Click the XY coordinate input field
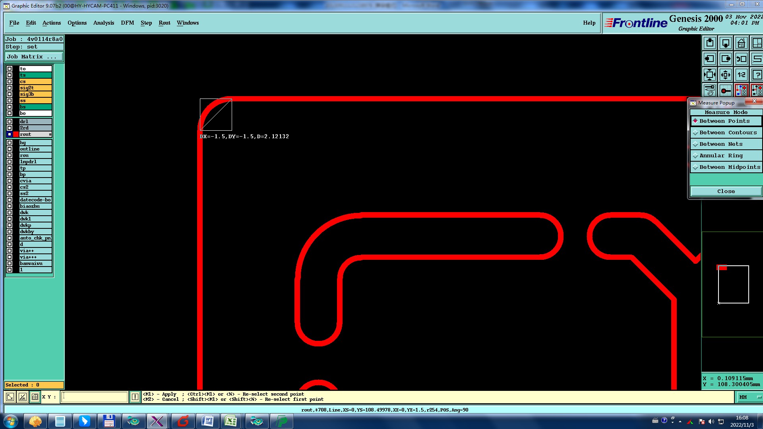The height and width of the screenshot is (429, 763). click(x=94, y=397)
